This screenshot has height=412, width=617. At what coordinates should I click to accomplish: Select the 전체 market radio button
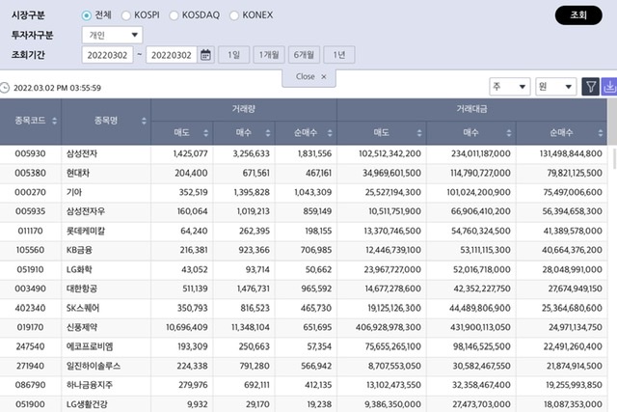pos(88,15)
